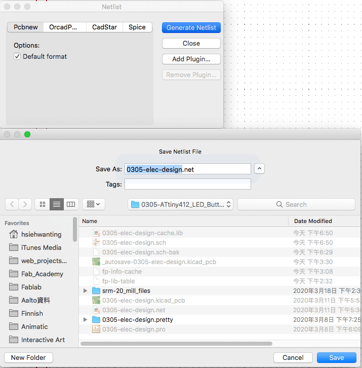Expand the 0305-elec-design.pretty folder

pos(85,320)
